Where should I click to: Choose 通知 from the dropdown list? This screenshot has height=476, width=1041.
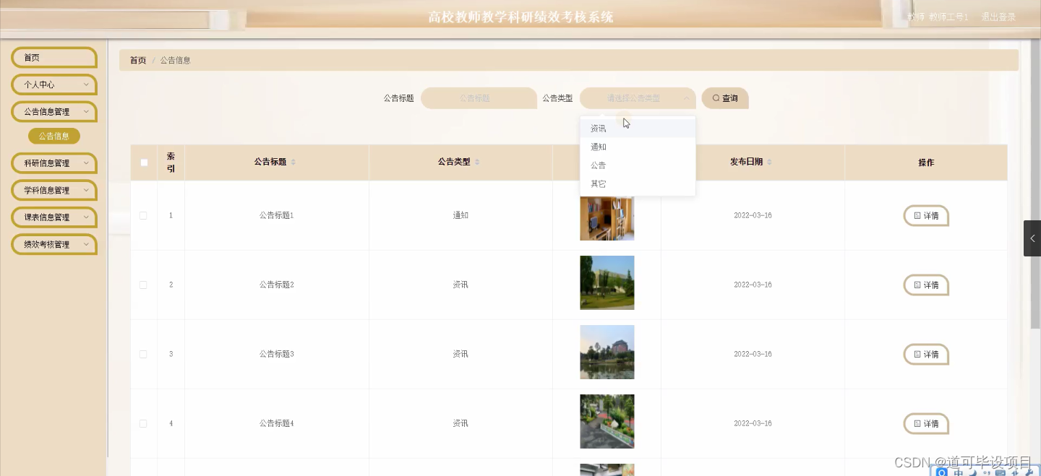pyautogui.click(x=638, y=147)
